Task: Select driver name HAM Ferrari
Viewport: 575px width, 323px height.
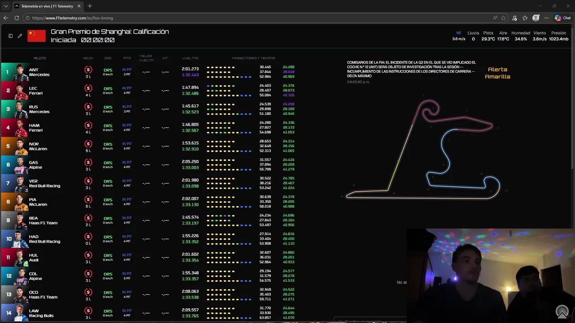Action: click(x=36, y=128)
